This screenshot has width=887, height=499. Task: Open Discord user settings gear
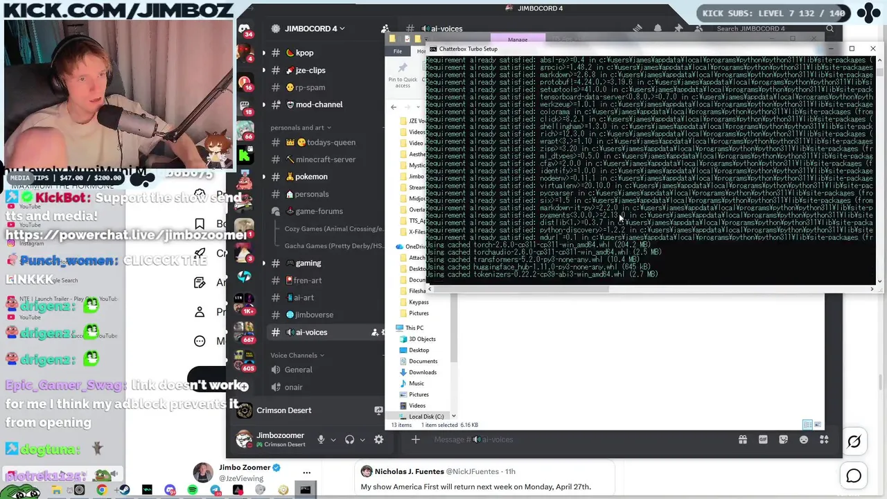click(x=379, y=439)
